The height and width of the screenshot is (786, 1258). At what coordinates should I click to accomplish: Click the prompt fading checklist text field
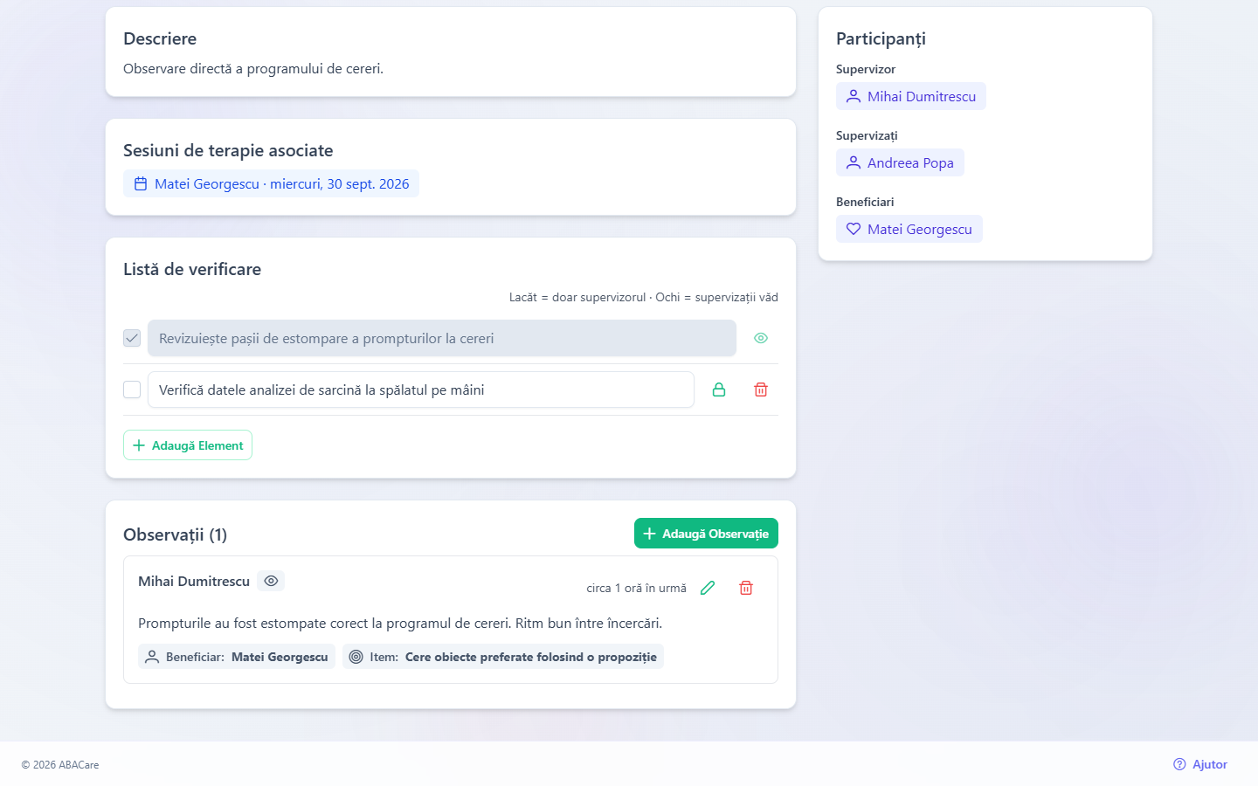point(442,338)
